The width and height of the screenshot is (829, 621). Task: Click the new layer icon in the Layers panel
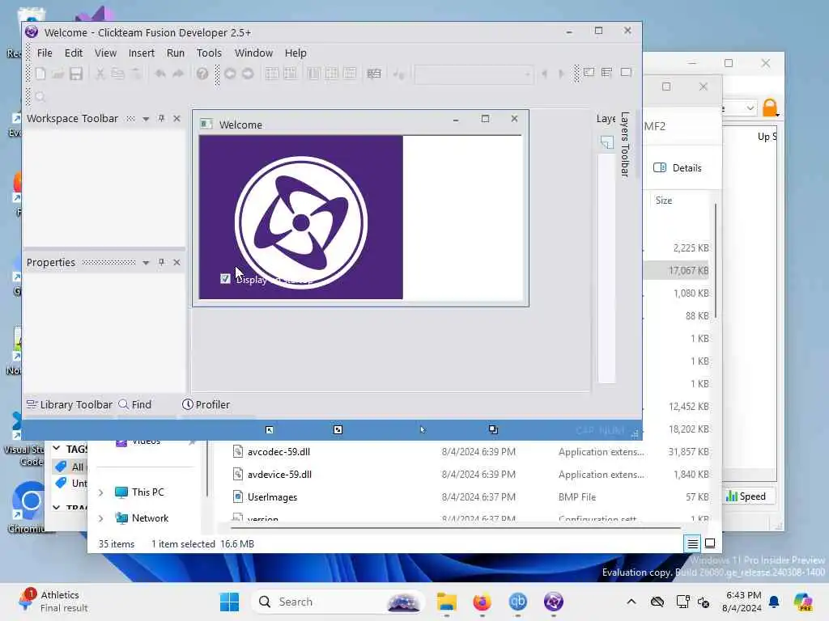[607, 142]
